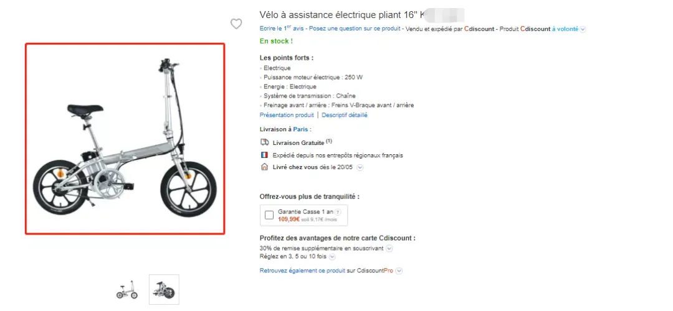Open the Descriptif détaillé section
Image resolution: width=673 pixels, height=311 pixels.
coord(345,115)
